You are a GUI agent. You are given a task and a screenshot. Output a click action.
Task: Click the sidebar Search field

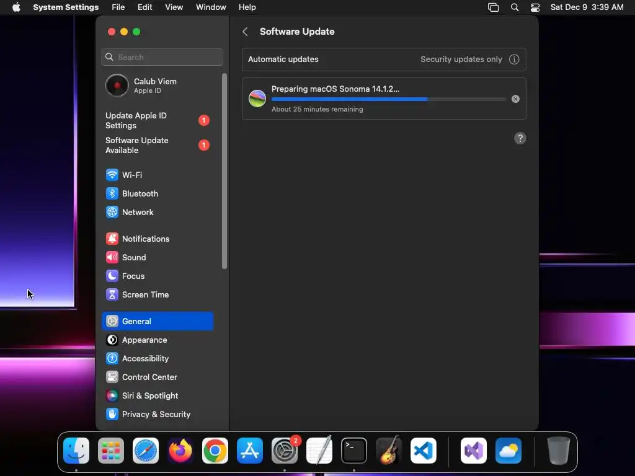tap(162, 57)
